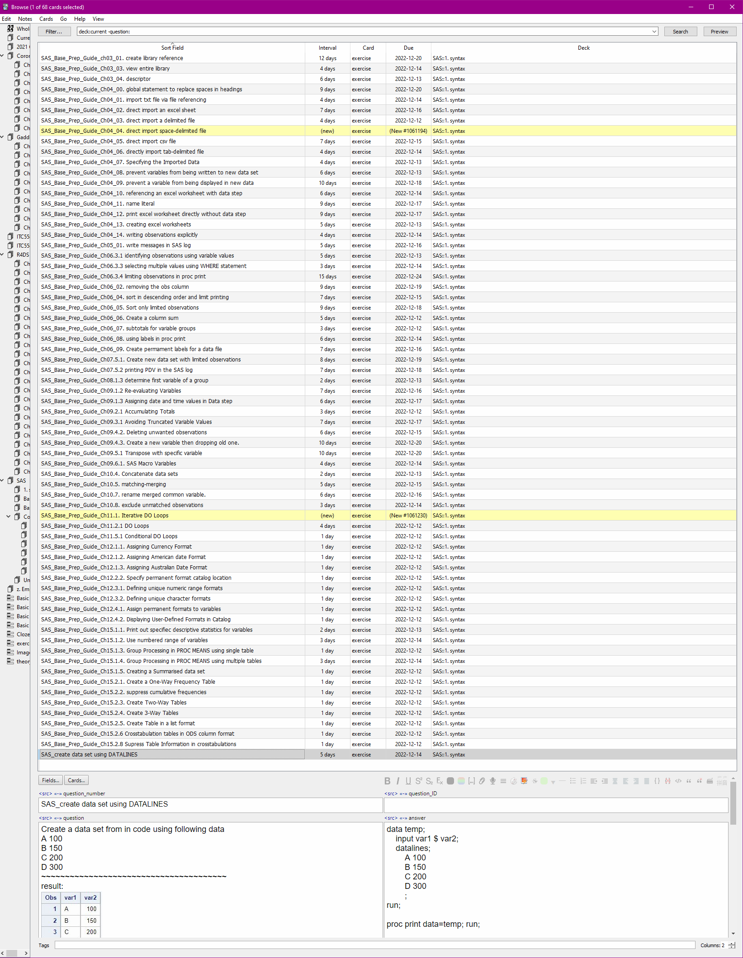
Task: Insert cloze deletion with the [...] icon
Action: (x=472, y=781)
